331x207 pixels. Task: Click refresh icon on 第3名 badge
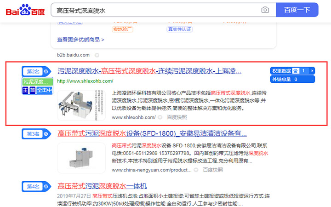pyautogui.click(x=46, y=134)
